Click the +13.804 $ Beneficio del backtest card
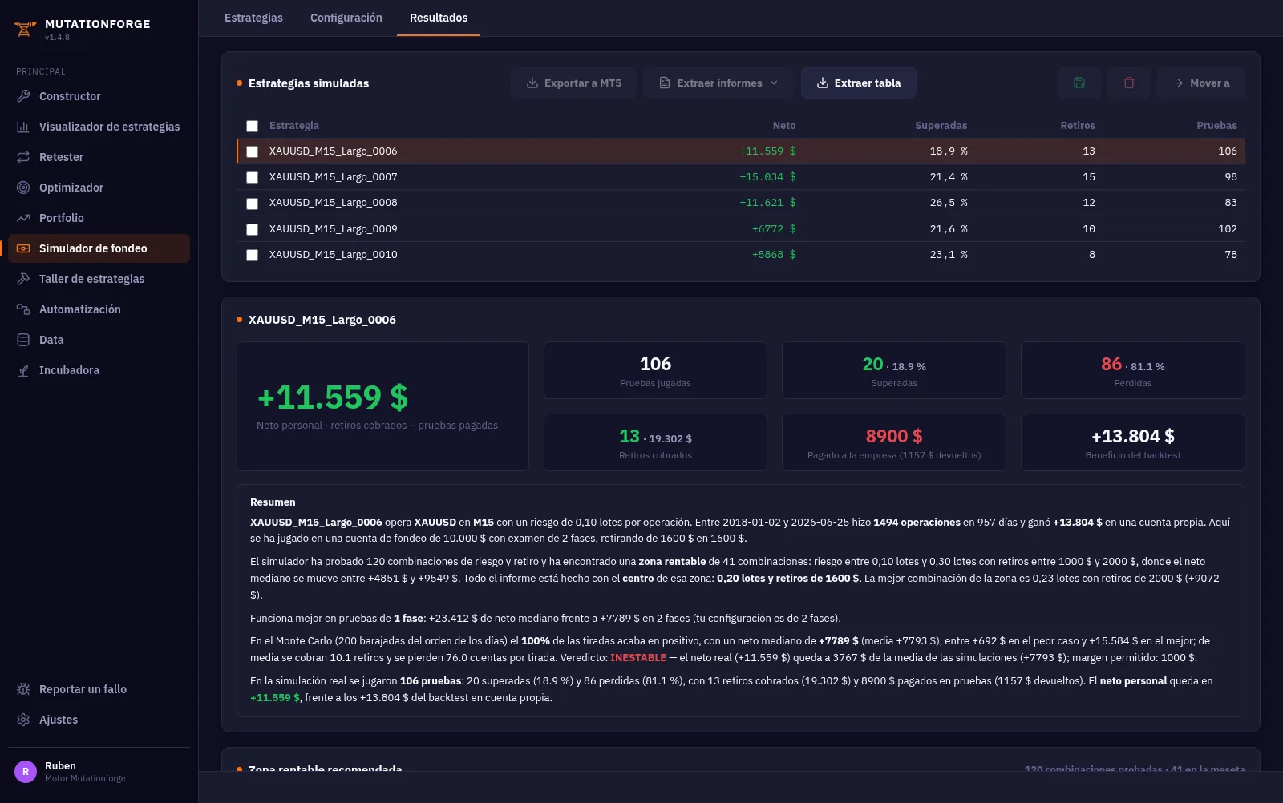This screenshot has width=1283, height=803. coord(1133,442)
